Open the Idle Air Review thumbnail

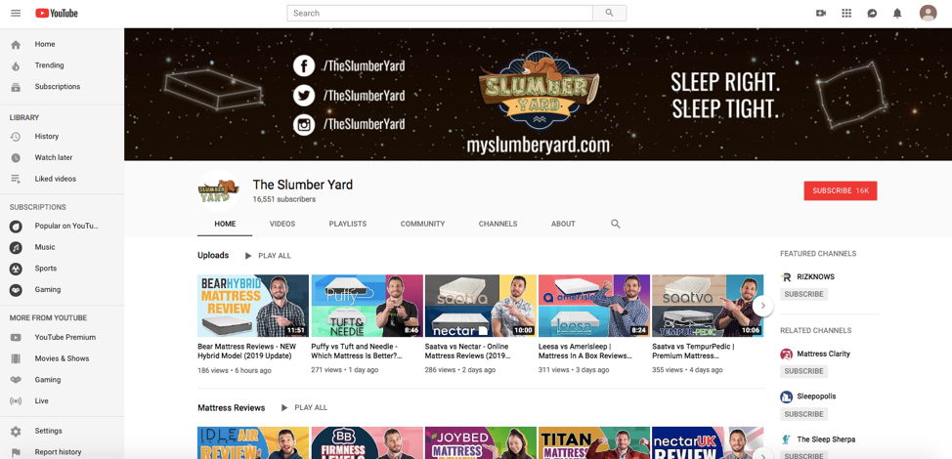click(x=253, y=442)
